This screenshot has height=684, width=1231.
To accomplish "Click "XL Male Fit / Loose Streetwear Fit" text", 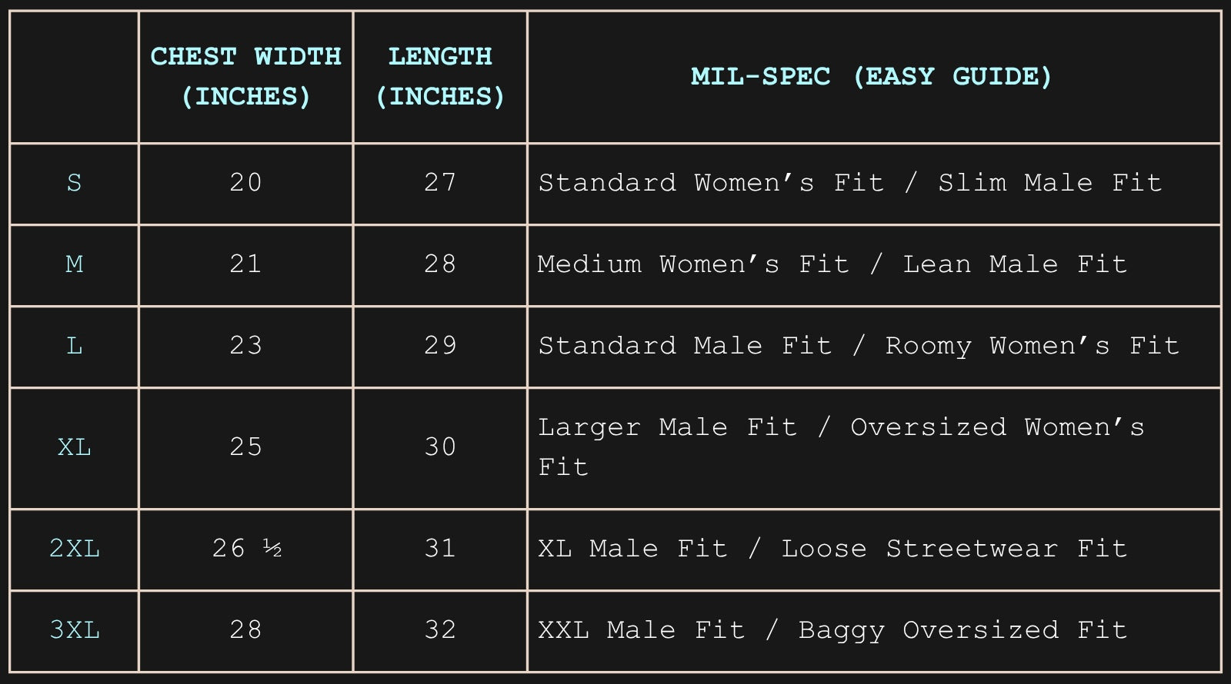I will click(x=832, y=549).
